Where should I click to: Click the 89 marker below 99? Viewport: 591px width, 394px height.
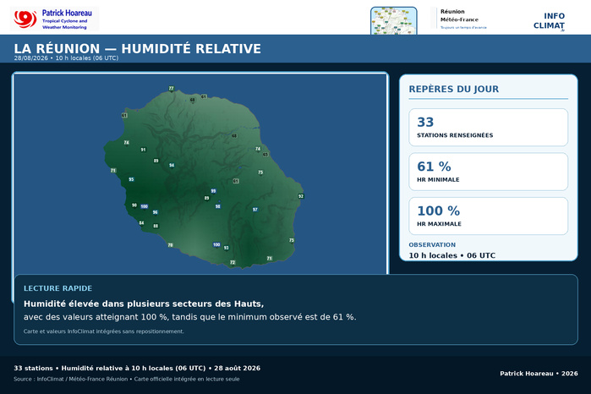coord(206,198)
